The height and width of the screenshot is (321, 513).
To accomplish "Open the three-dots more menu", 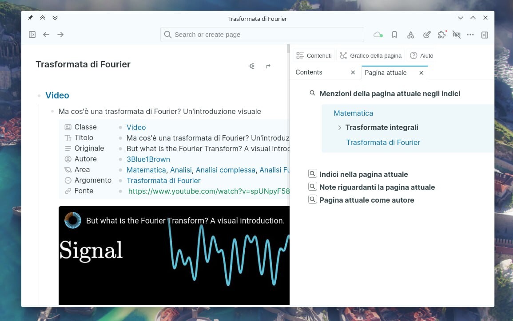I will coord(470,35).
